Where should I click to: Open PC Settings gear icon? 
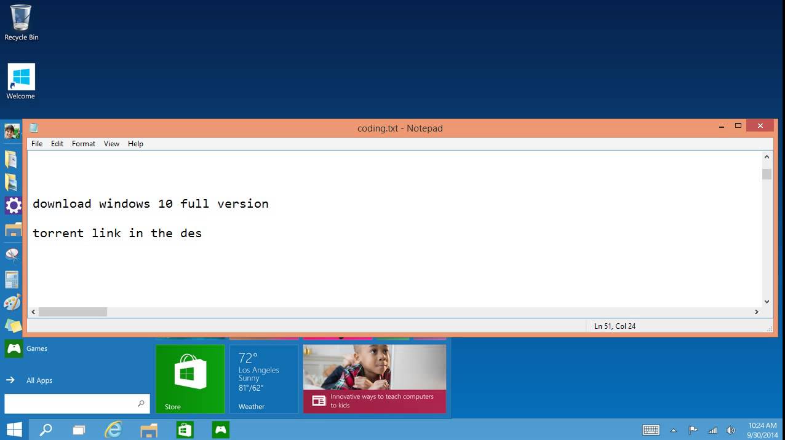pyautogui.click(x=13, y=205)
